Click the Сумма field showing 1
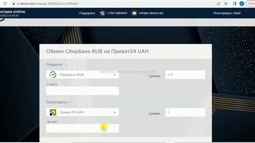 coord(185,112)
